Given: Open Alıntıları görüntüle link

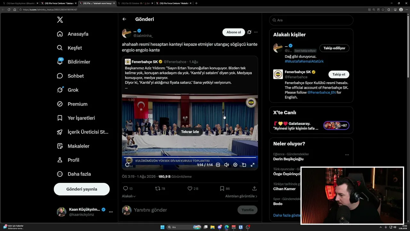Looking at the screenshot, I should 241,196.
